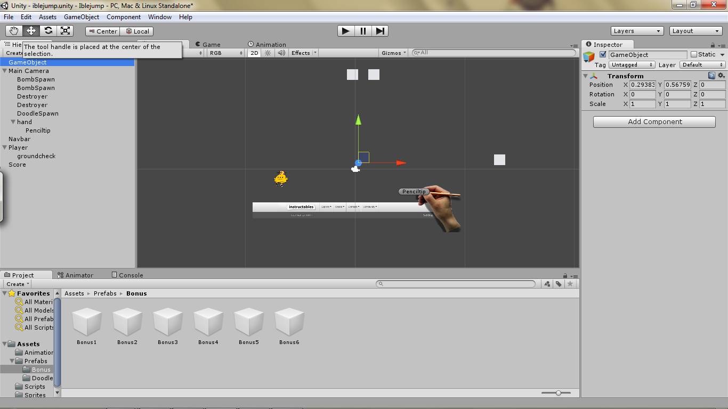Open the Transform component gear menu
The height and width of the screenshot is (409, 728).
[x=721, y=76]
